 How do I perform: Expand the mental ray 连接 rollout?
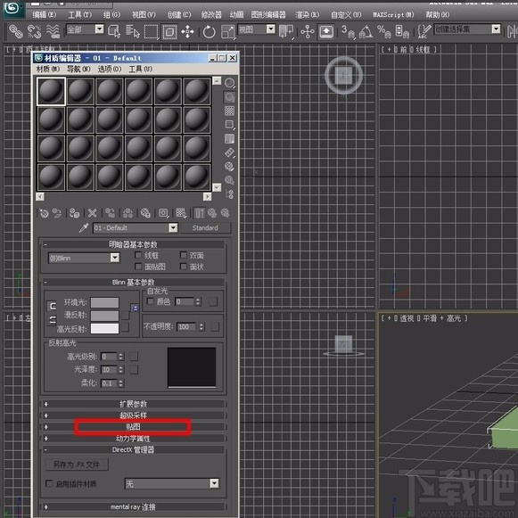133,506
